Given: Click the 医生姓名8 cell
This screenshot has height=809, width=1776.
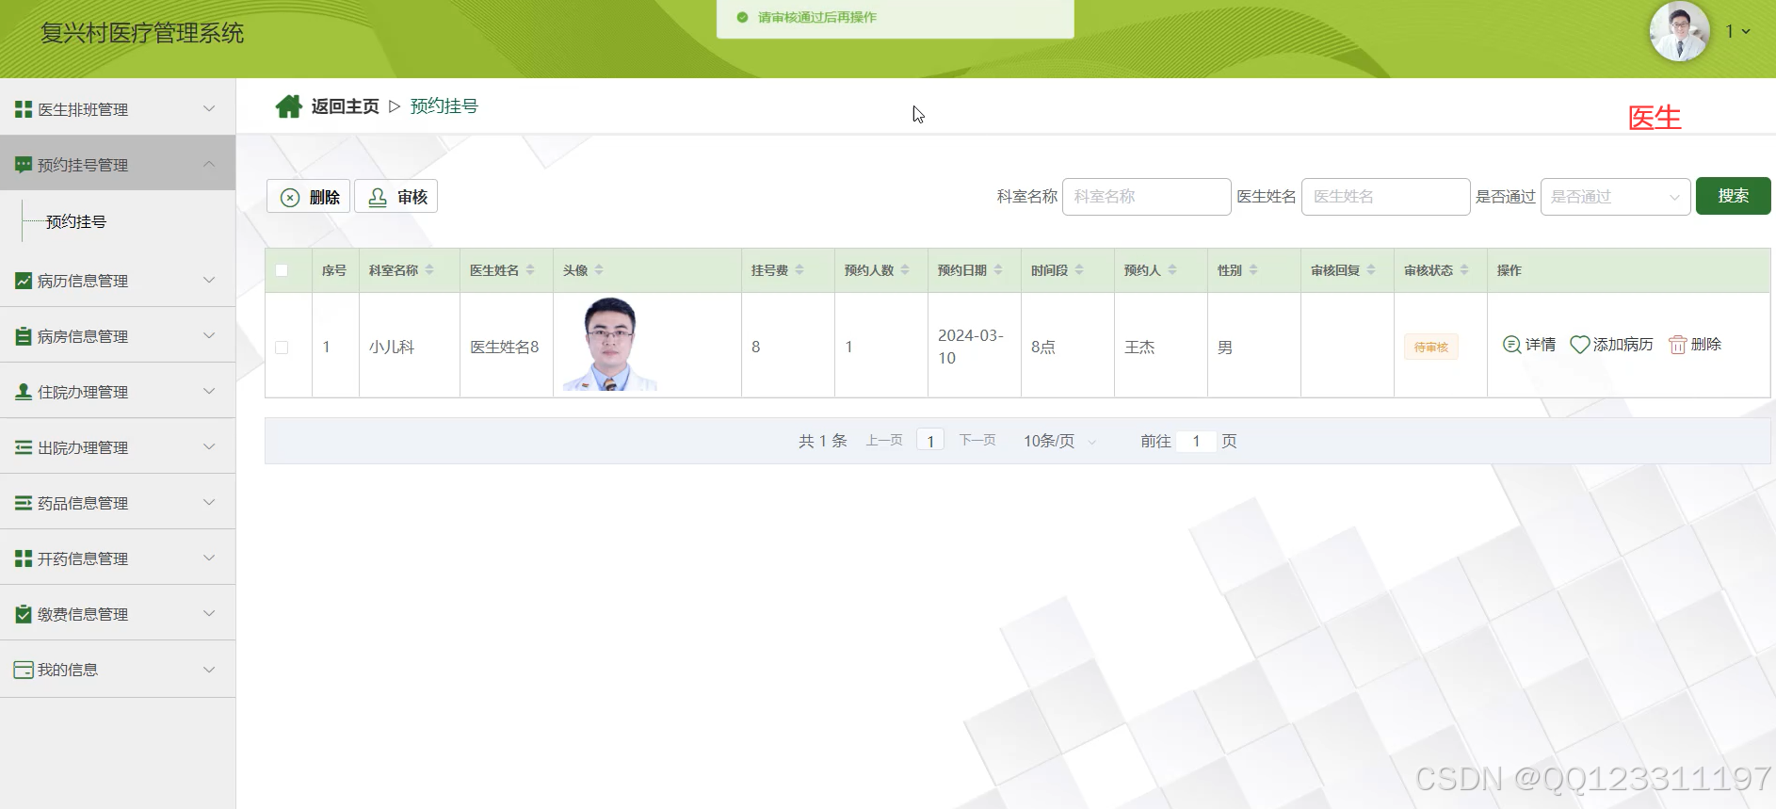Looking at the screenshot, I should 505,348.
